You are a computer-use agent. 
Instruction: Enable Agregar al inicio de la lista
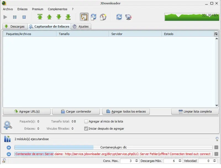click(x=86, y=121)
